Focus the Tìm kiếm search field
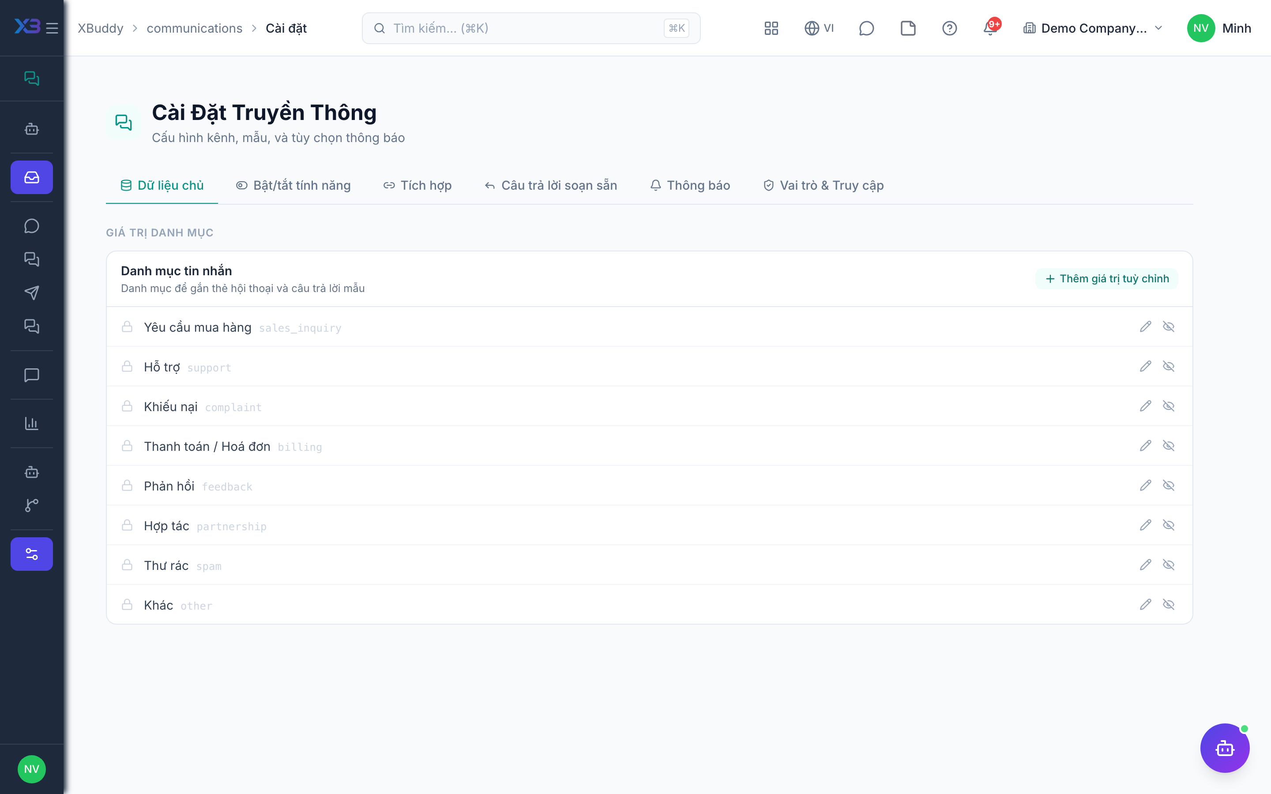Screen dimensions: 1271x794 point(531,28)
